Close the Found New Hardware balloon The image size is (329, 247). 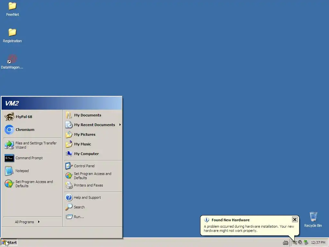point(295,219)
